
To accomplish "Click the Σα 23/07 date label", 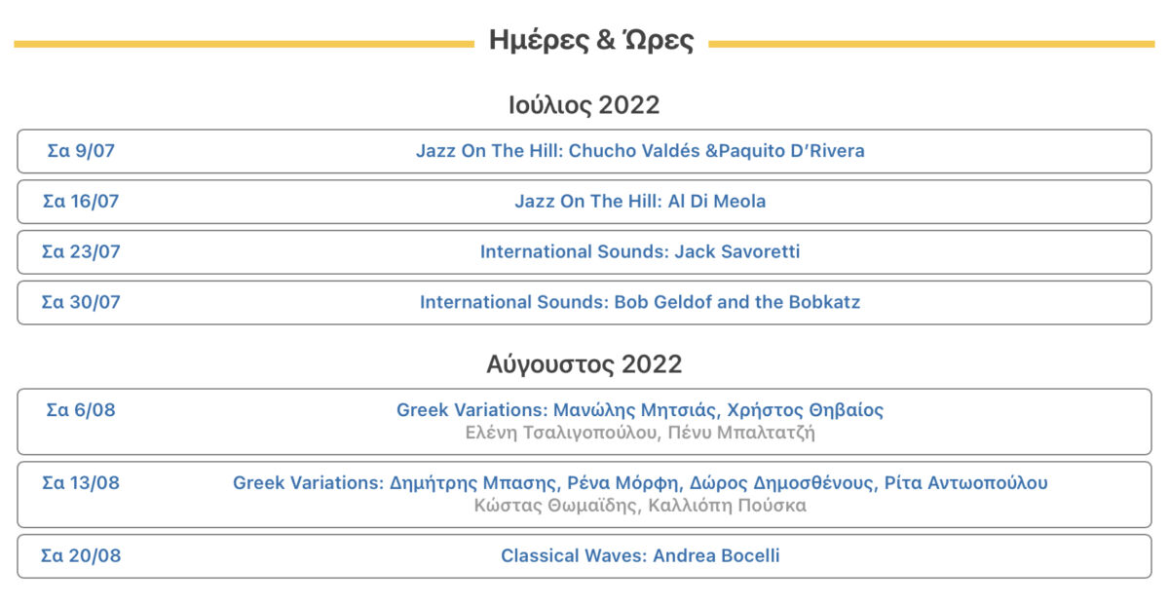I will coord(81,251).
